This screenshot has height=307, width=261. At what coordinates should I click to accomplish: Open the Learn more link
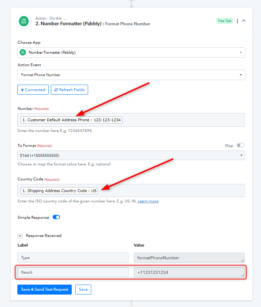(148, 201)
